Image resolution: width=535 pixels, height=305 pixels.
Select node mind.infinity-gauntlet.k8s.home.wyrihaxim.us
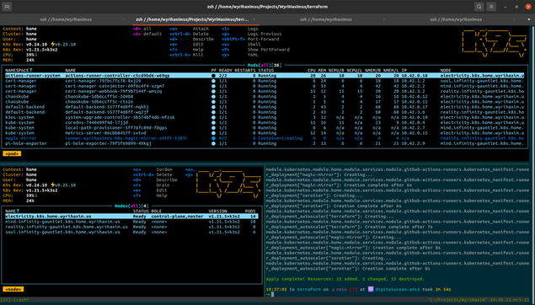62,222
